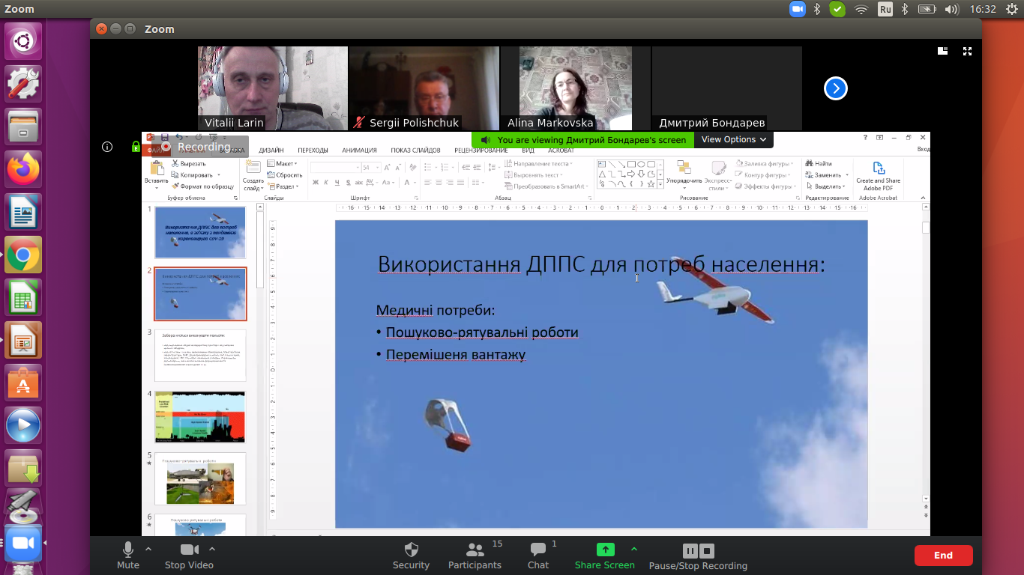Toggle underline Ч formatting
This screenshot has height=575, width=1024.
[x=337, y=183]
